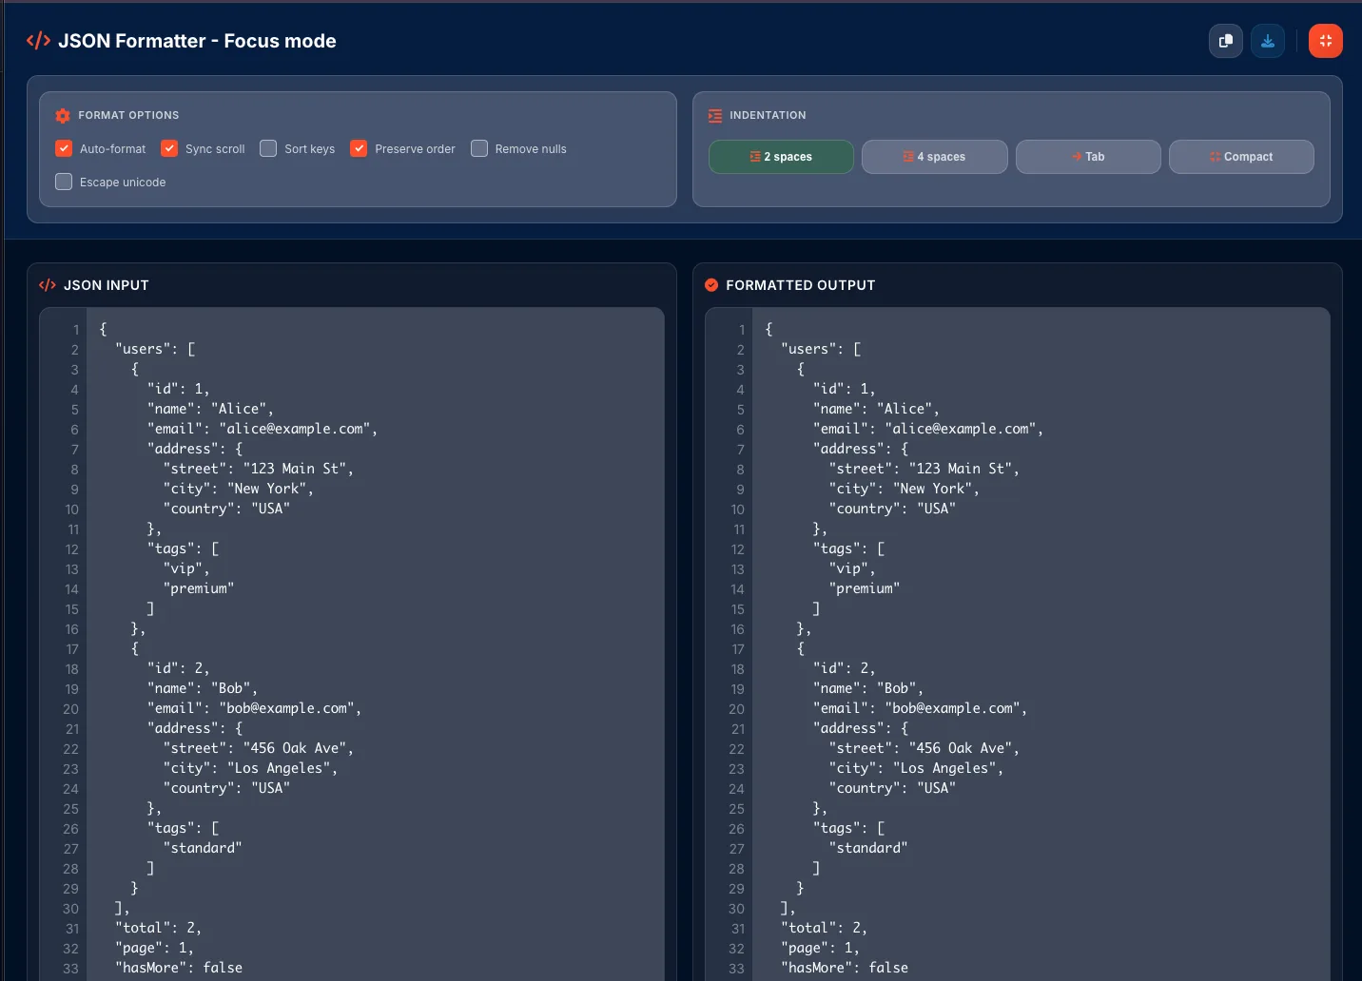Choose the Compact formatting mode

1241,156
